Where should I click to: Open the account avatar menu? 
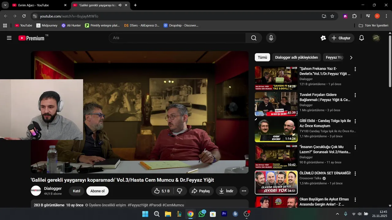pyautogui.click(x=376, y=38)
